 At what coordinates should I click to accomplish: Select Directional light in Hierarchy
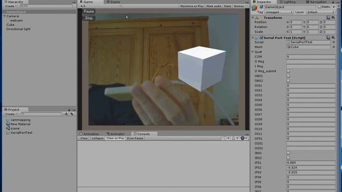[x=18, y=29]
